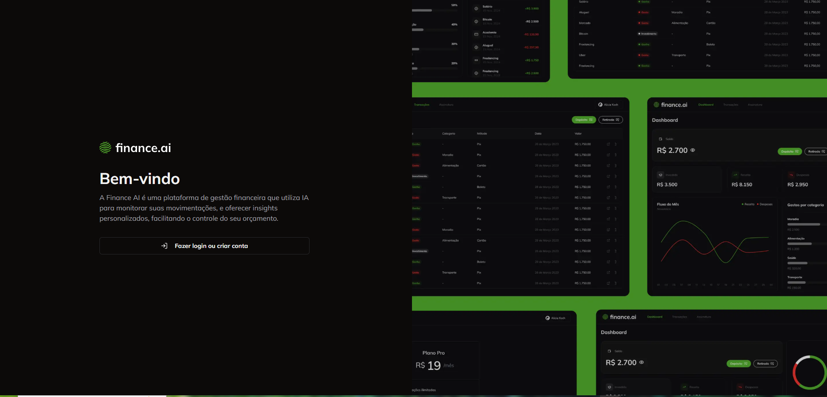Click the Receita trending-up icon above R$ 8.150

735,175
